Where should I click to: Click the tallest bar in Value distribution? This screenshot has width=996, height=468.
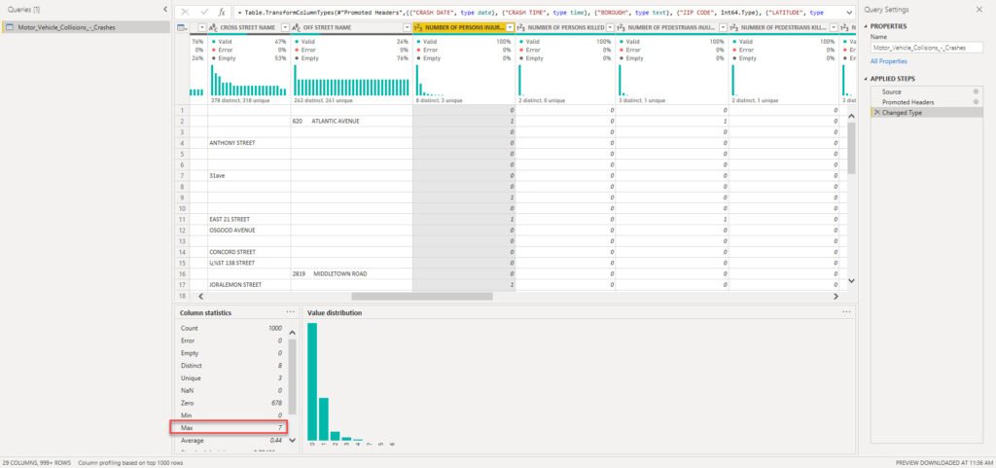coord(312,381)
